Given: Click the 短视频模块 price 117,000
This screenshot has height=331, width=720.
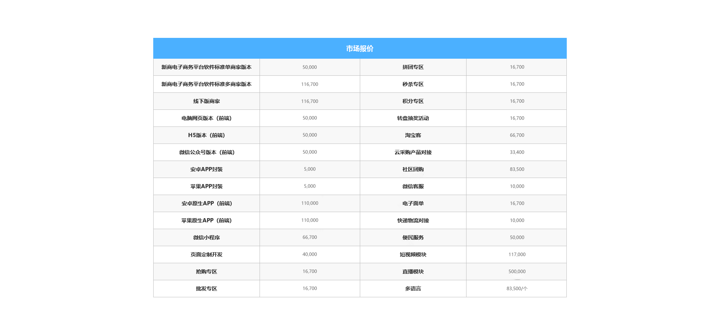Looking at the screenshot, I should [x=517, y=254].
